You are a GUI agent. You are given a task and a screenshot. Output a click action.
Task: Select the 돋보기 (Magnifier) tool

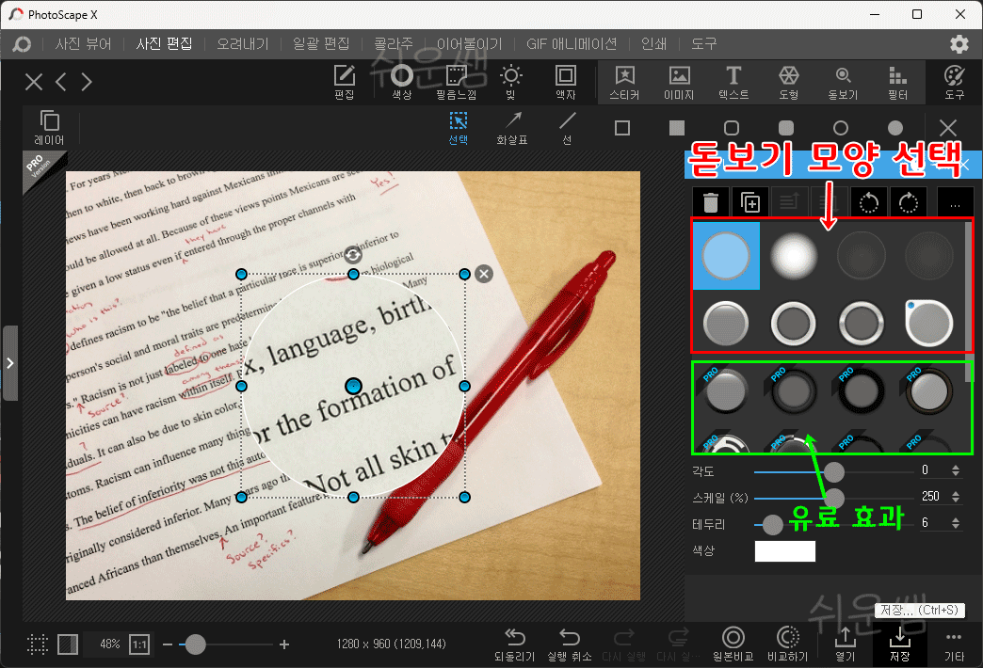[844, 82]
